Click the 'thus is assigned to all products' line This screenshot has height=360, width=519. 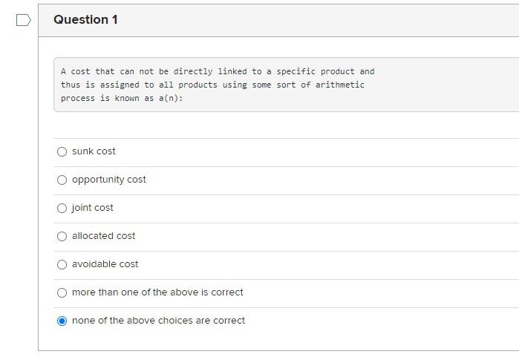[212, 85]
